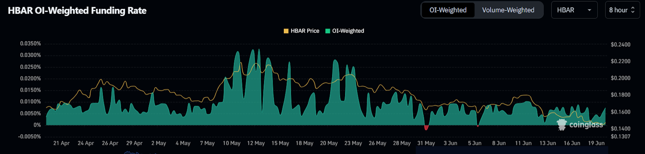Click the 13 Jun date label

548,143
